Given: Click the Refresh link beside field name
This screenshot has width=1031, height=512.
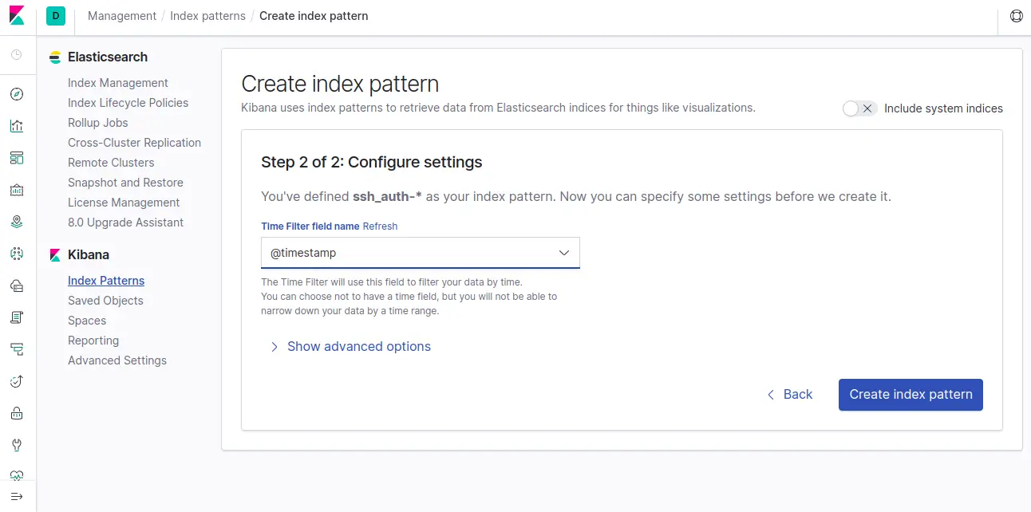Looking at the screenshot, I should [380, 226].
